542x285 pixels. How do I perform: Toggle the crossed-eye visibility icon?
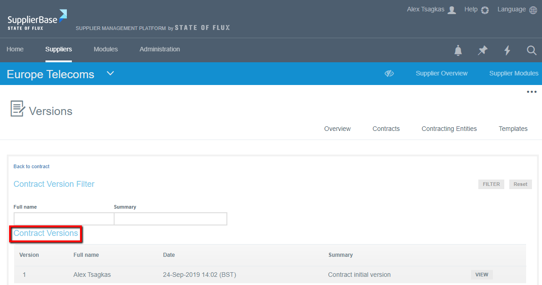tap(389, 74)
